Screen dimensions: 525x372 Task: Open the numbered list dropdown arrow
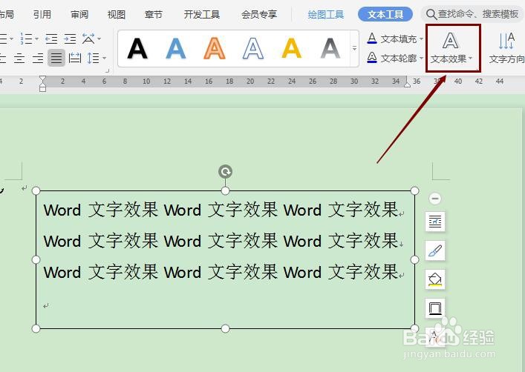pyautogui.click(x=36, y=39)
